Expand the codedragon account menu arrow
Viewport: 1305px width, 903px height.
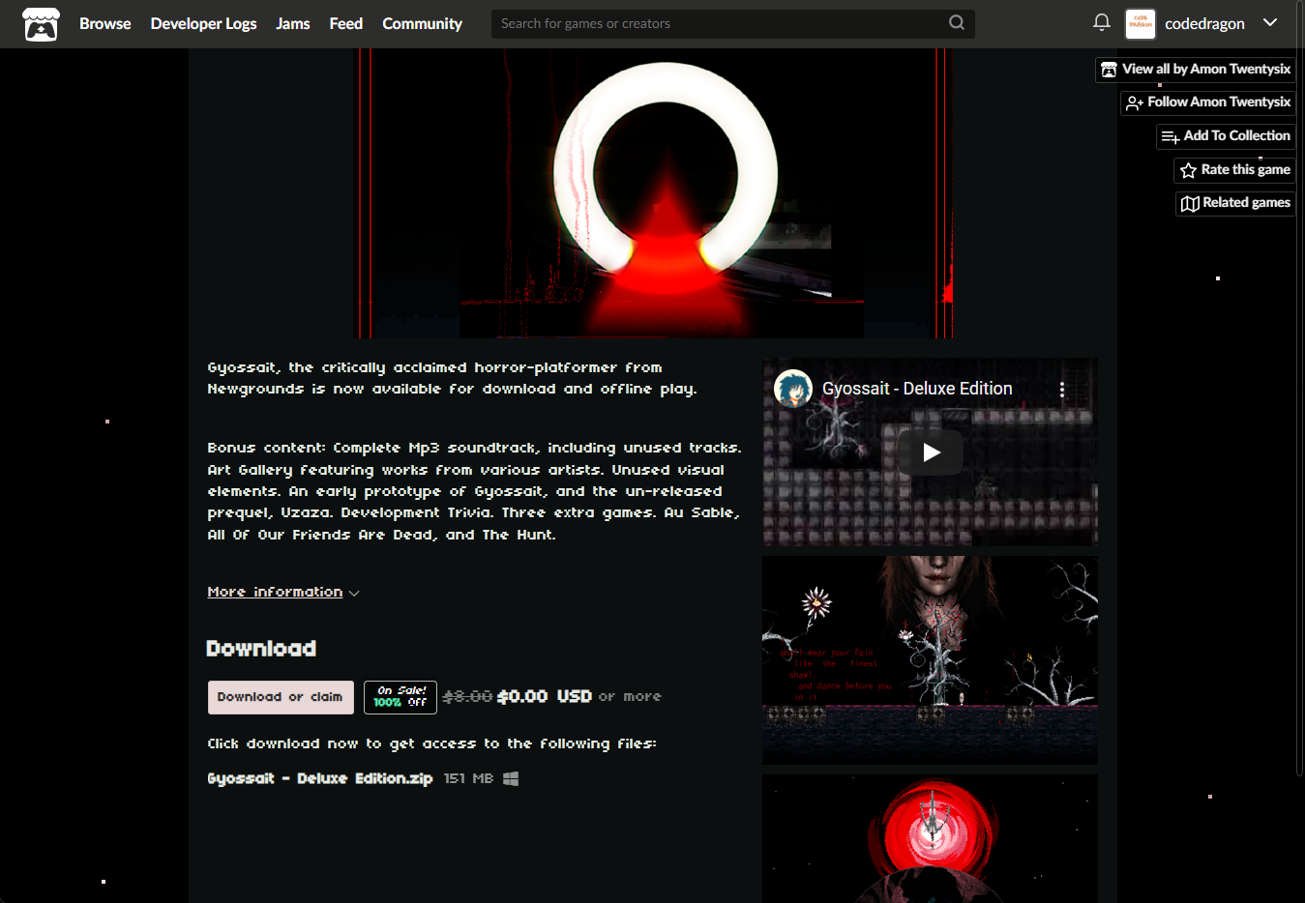click(1270, 23)
